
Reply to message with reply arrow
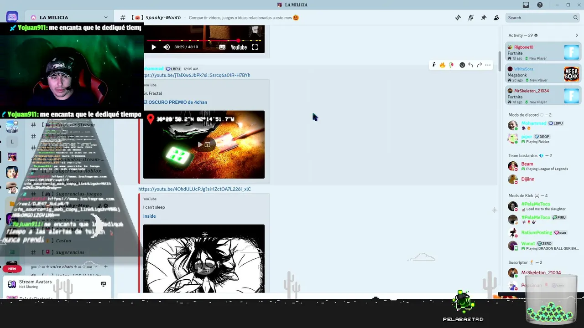pos(471,65)
